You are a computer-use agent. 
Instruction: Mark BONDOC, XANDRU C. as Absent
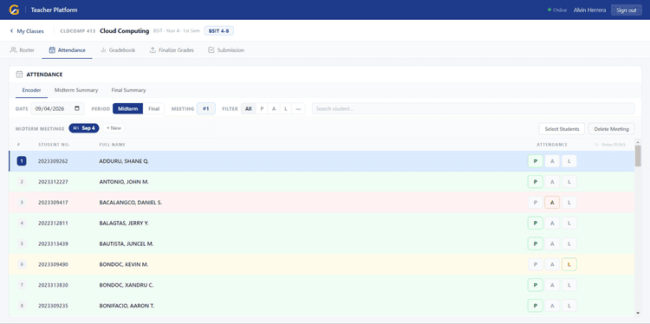tap(552, 285)
